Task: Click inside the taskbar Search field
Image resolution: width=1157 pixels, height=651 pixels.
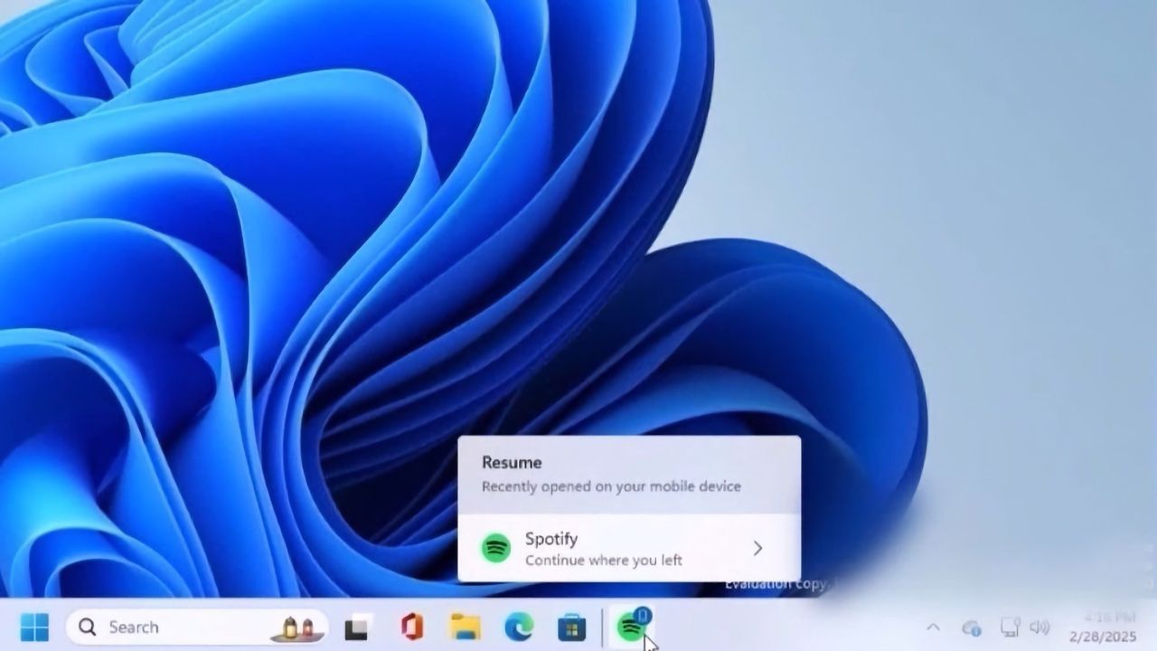Action: click(163, 627)
